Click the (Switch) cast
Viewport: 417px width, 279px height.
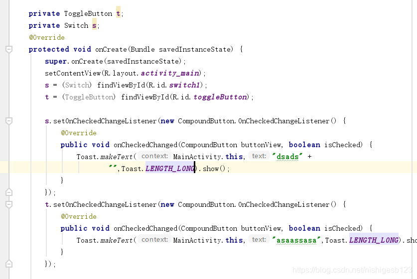77,85
